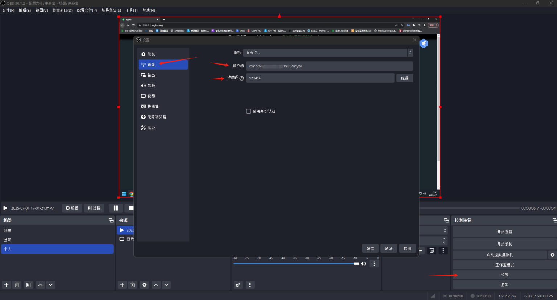Screen dimensions: 557x300
Task: Click 开始直播 to start streaming
Action: pos(504,232)
